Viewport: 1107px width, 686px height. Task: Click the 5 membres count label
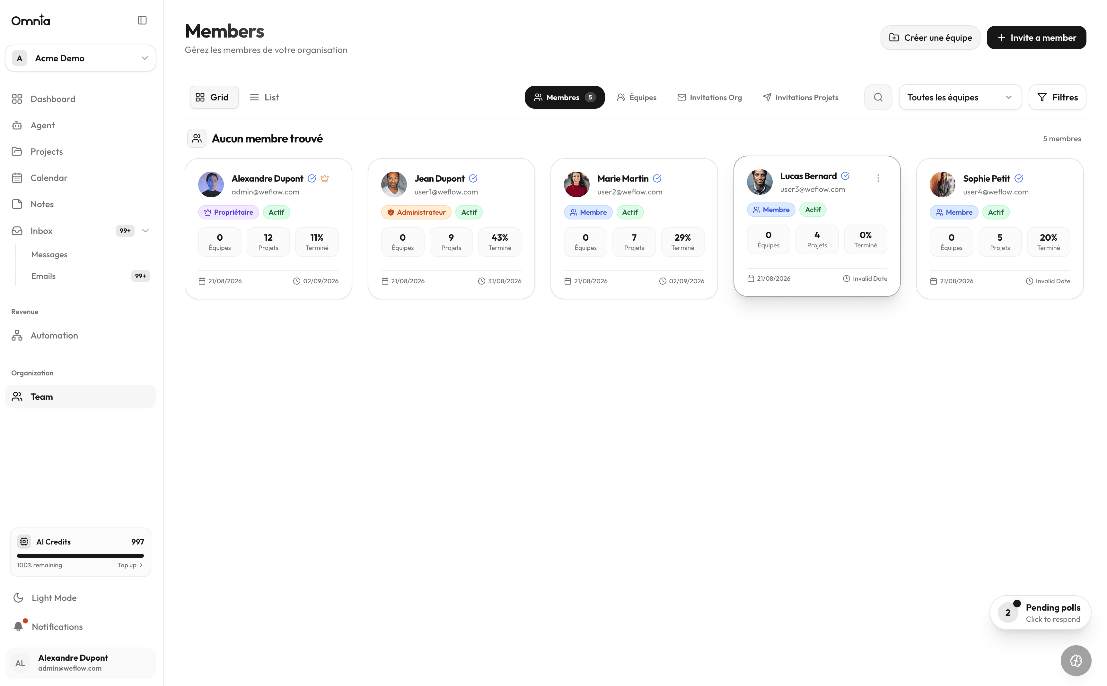point(1062,138)
